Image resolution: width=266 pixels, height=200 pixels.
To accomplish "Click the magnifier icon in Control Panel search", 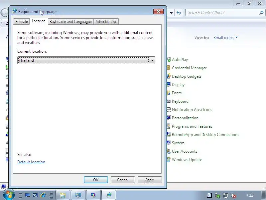I will (x=261, y=13).
